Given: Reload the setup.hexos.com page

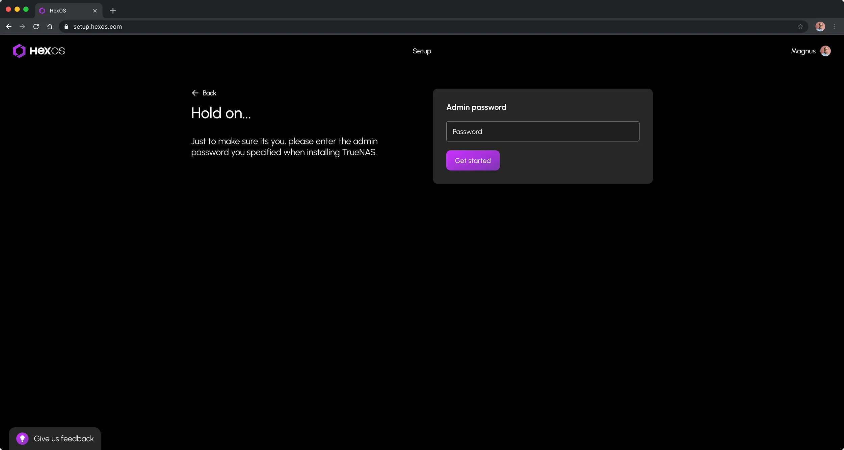Looking at the screenshot, I should click(x=36, y=26).
